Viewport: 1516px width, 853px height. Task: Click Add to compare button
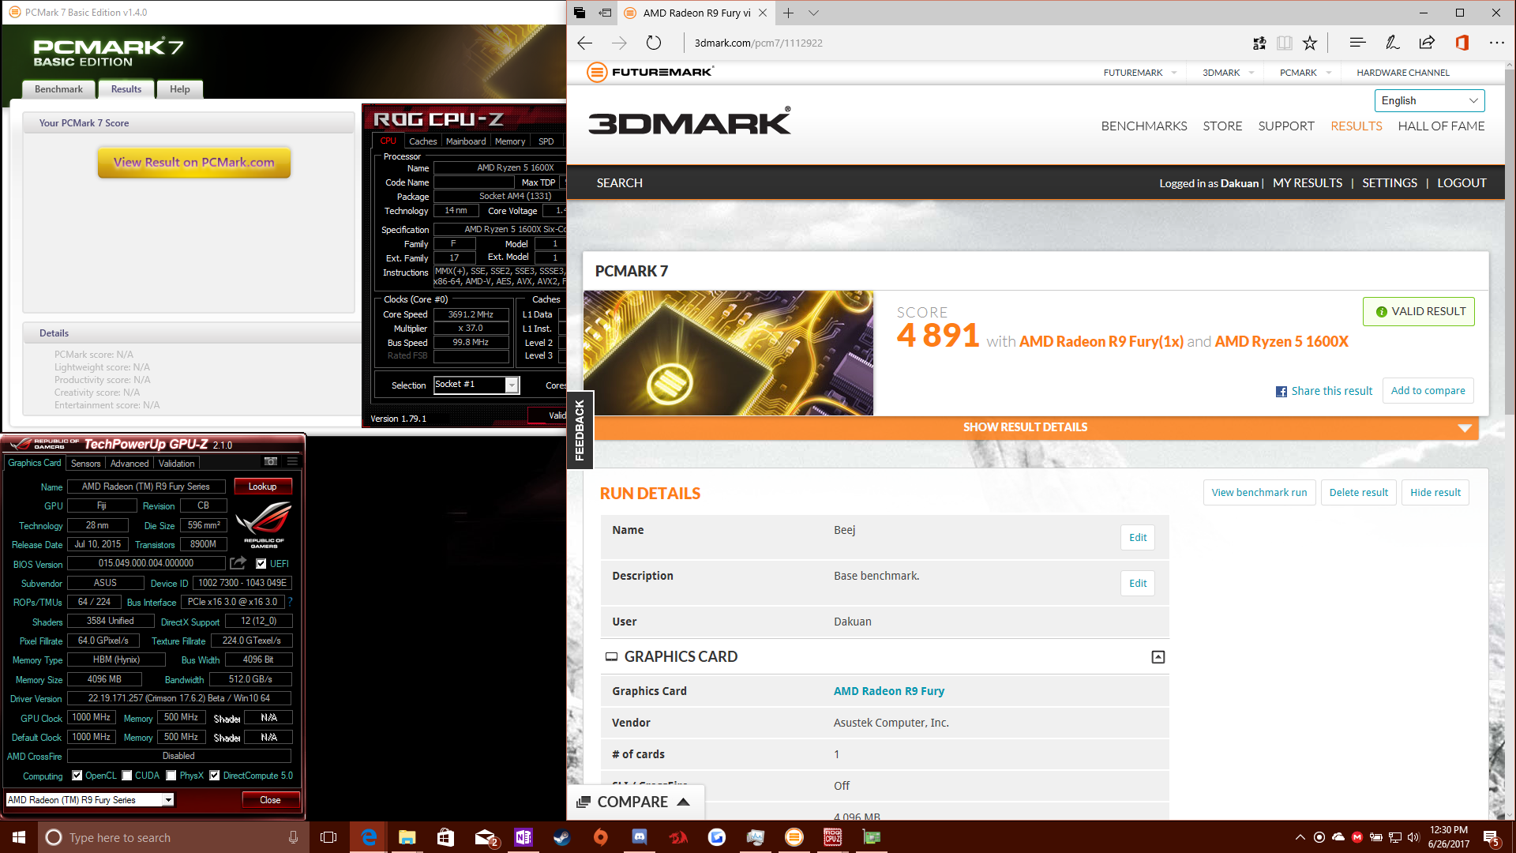[x=1428, y=391]
